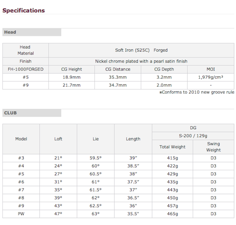Click the 422g total weight value
Image resolution: width=236 pixels, height=225 pixels.
[173, 166]
